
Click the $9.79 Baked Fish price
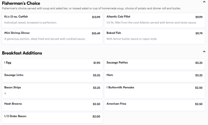coord(199,33)
